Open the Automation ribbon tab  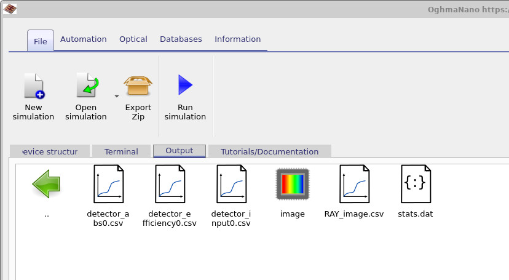point(84,39)
